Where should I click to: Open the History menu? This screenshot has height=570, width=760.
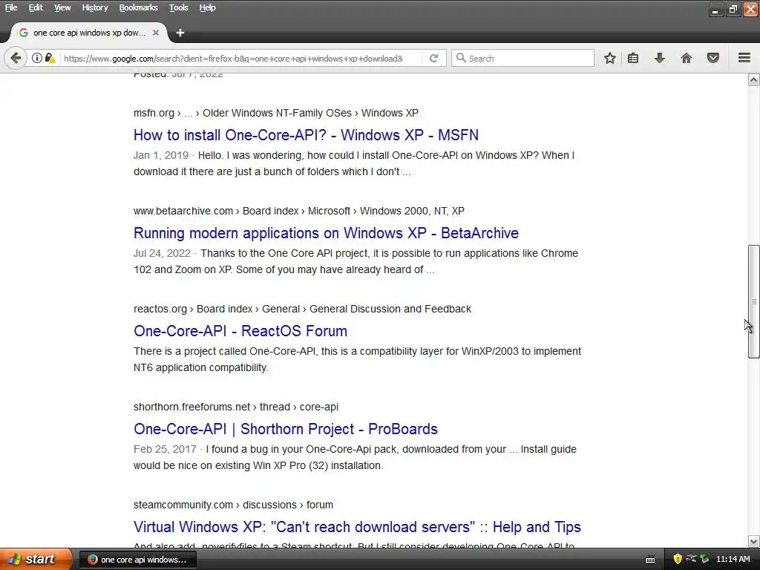(94, 7)
